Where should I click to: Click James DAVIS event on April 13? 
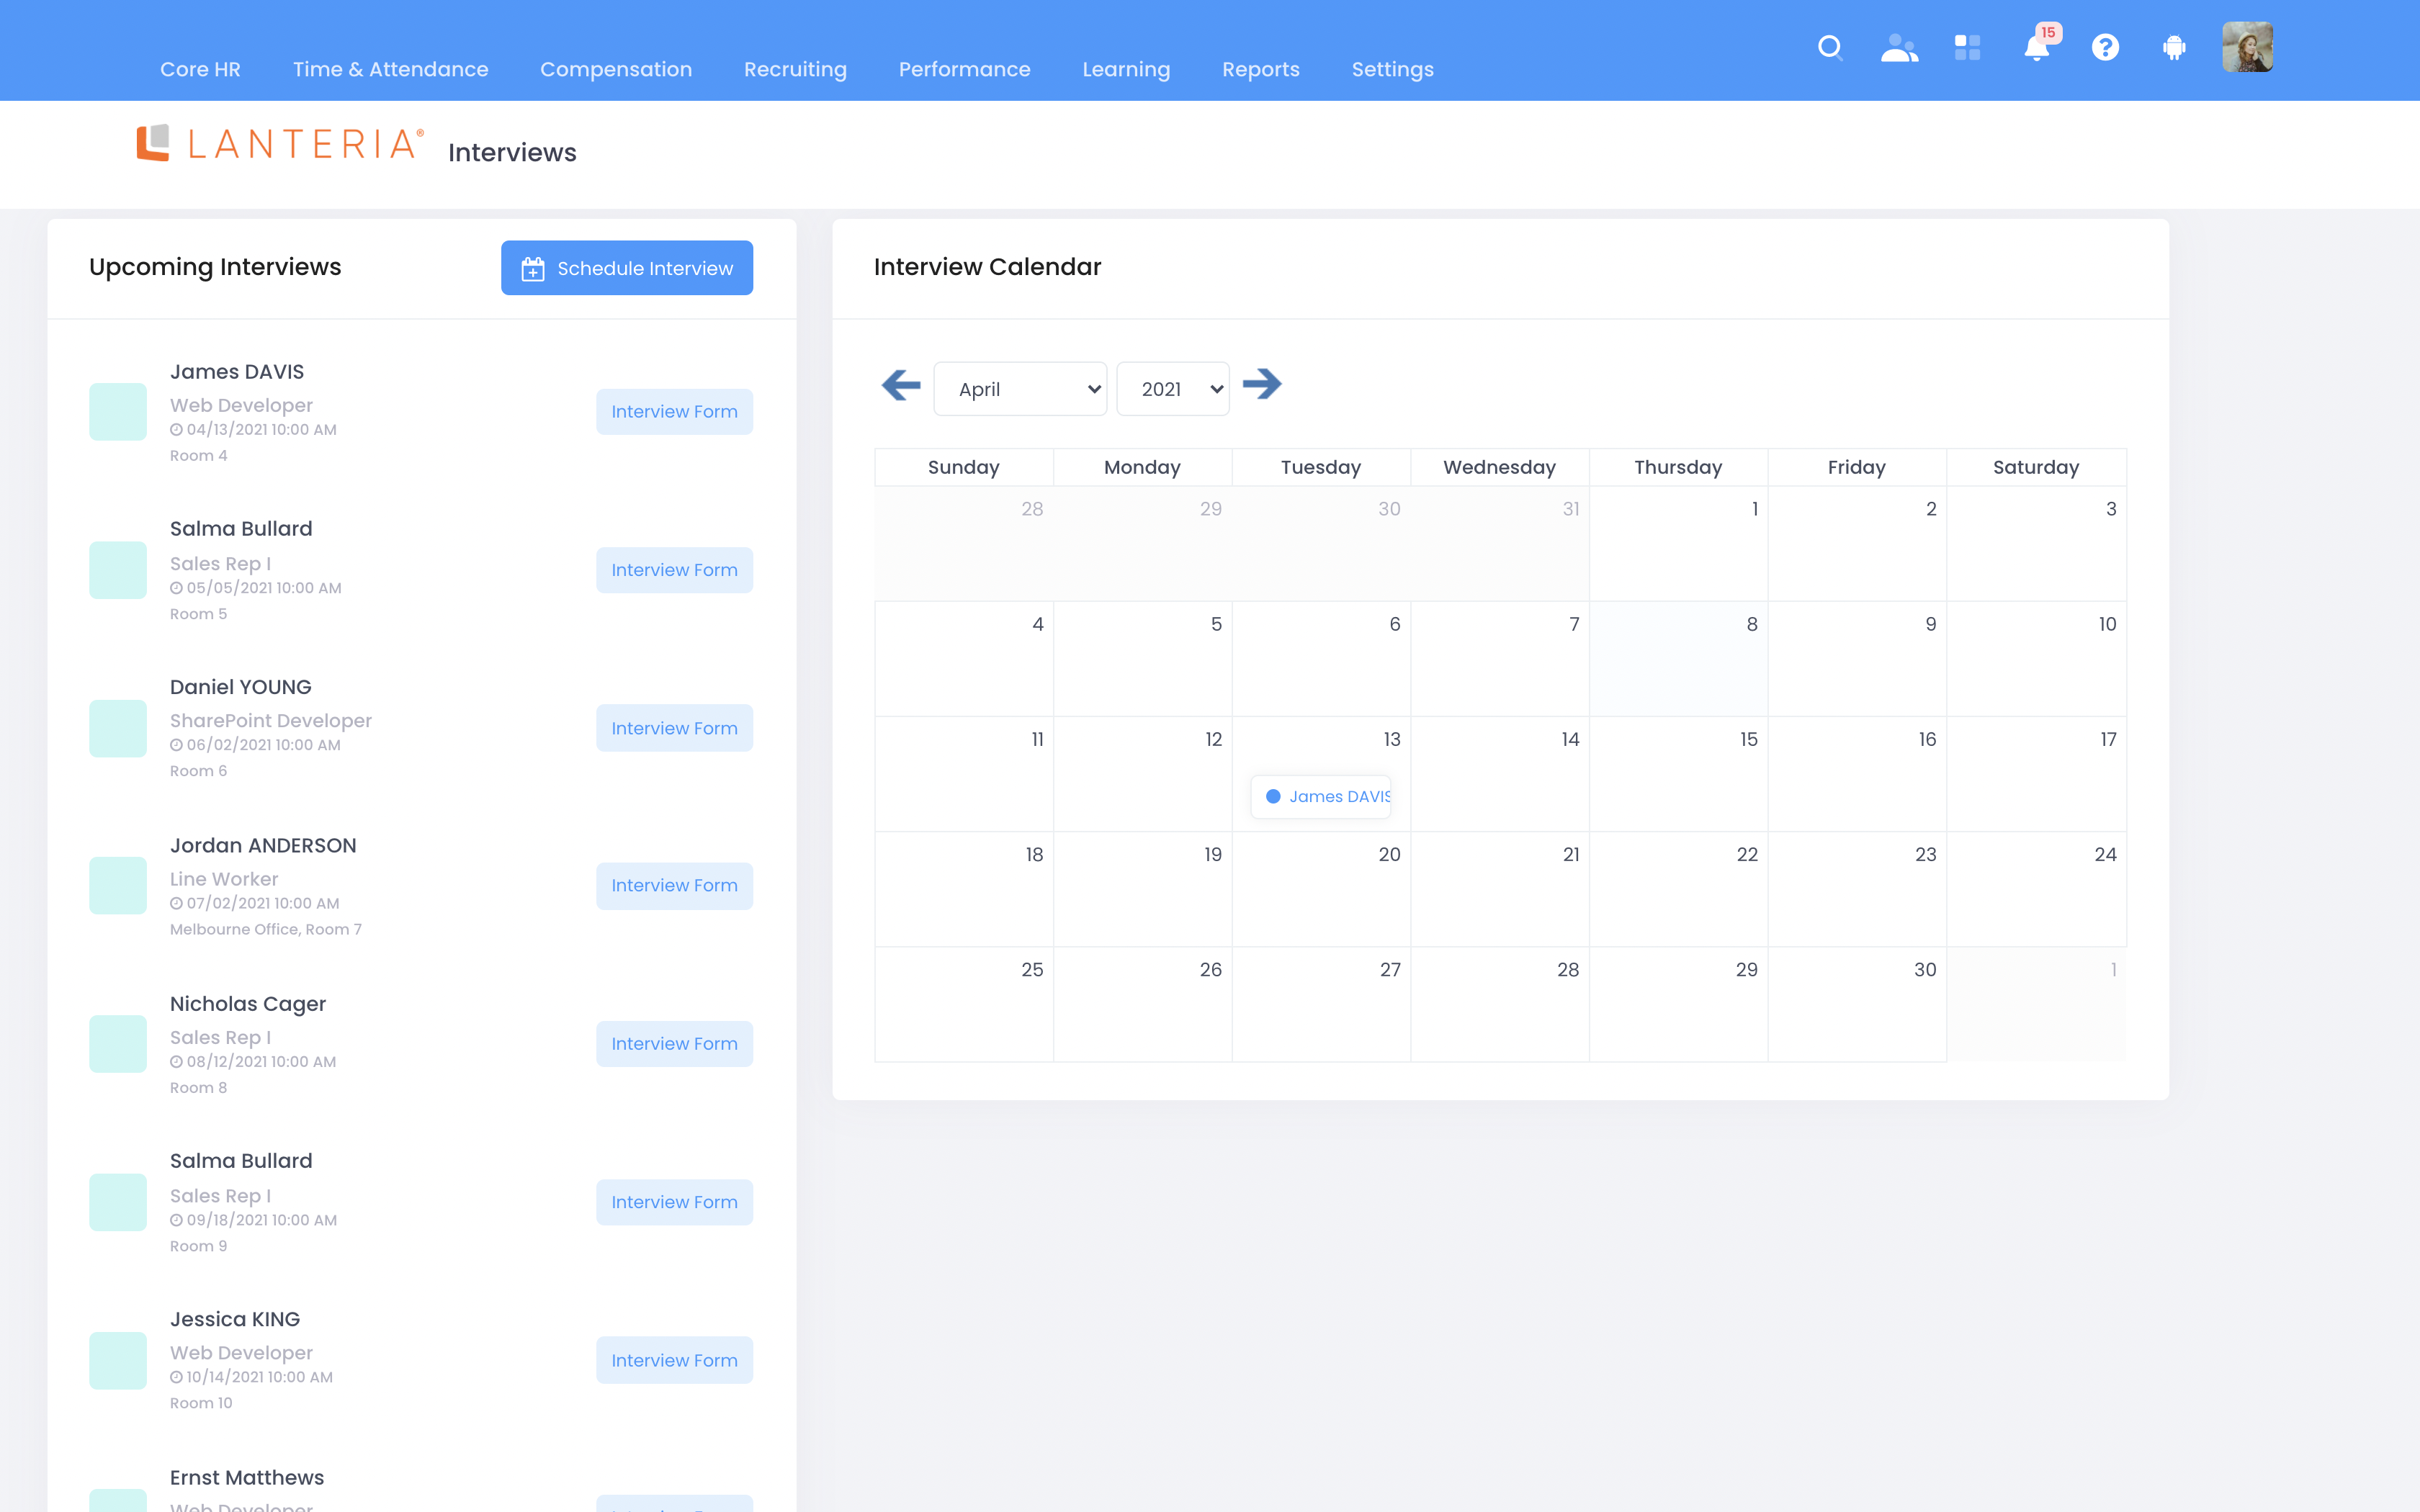[x=1322, y=797]
